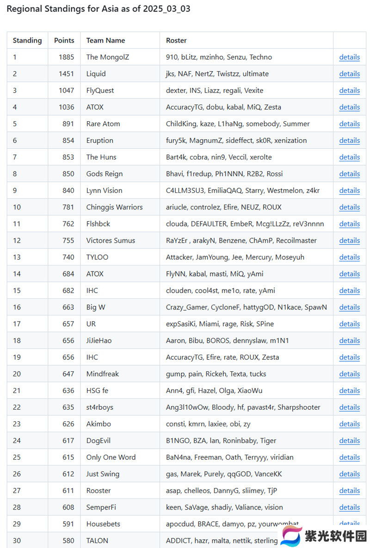Open the TYLOO details link
This screenshot has height=548, width=370.
click(x=349, y=257)
